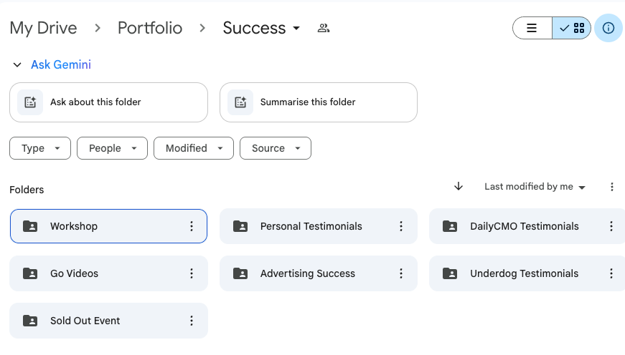Screen dimensions: 625x355
Task: Open more sort options three-dot icon
Action: pyautogui.click(x=611, y=187)
